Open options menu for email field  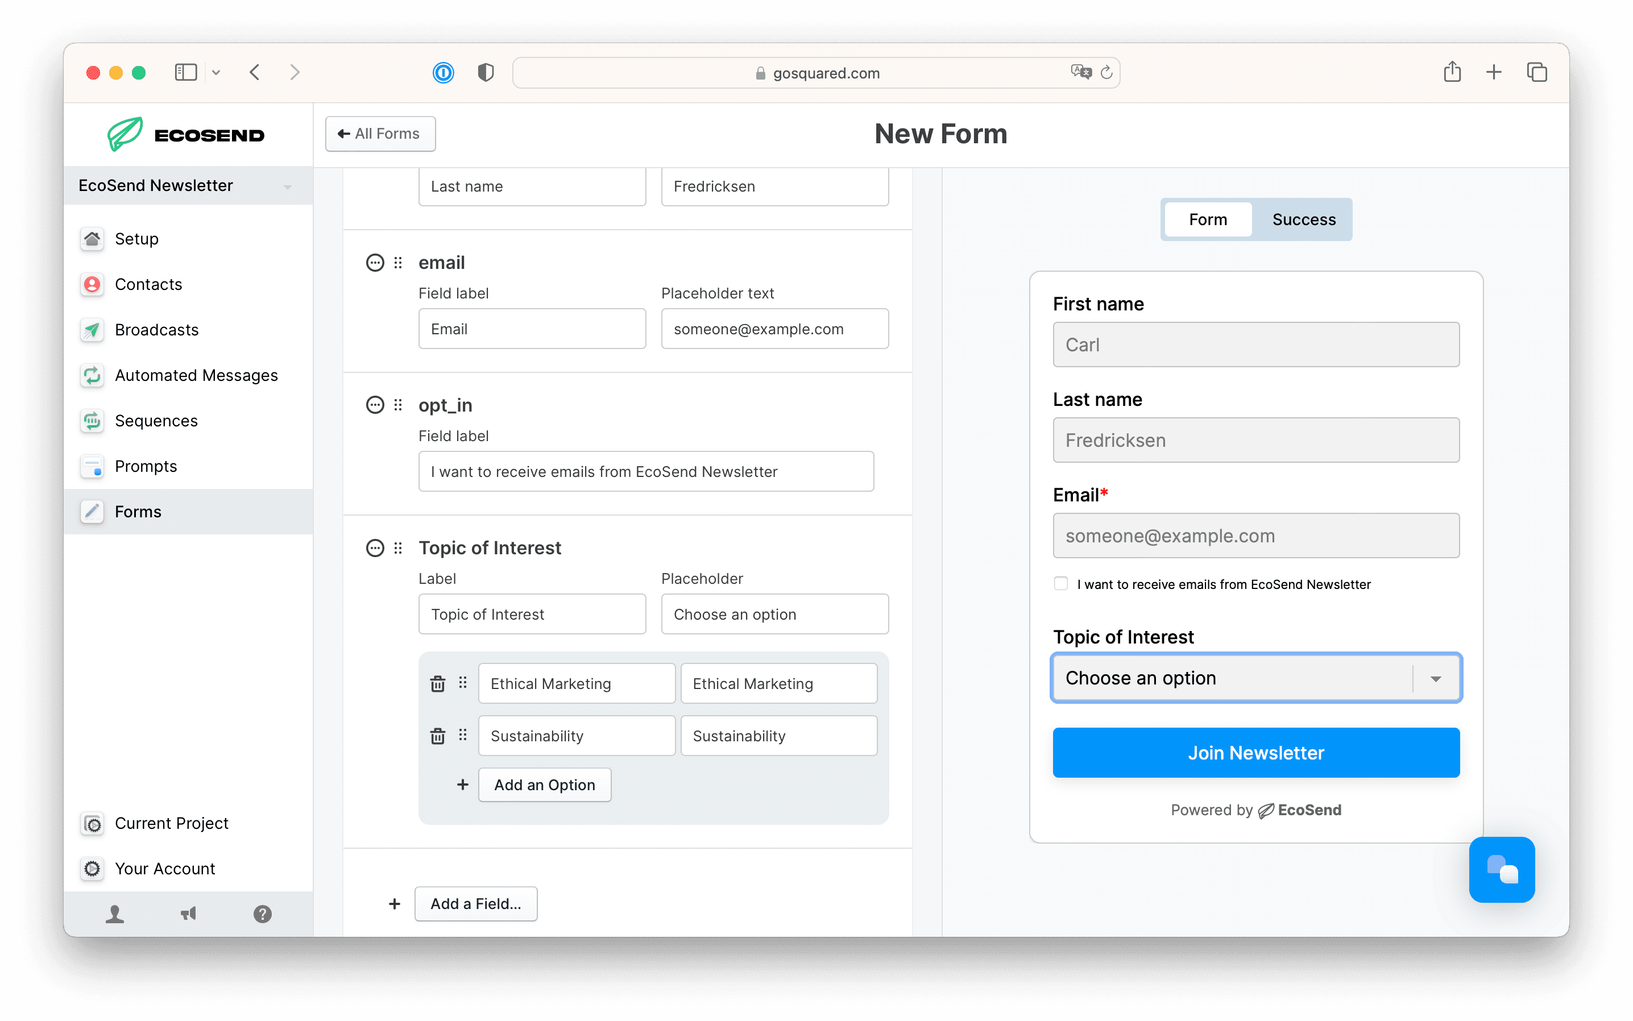(x=375, y=263)
